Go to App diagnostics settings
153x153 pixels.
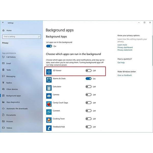tap(13, 102)
